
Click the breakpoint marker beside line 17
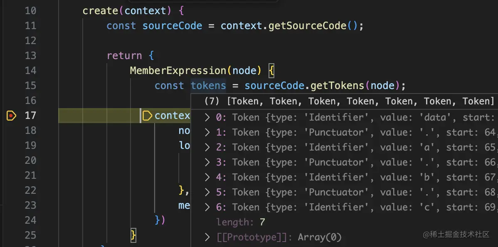click(x=11, y=115)
